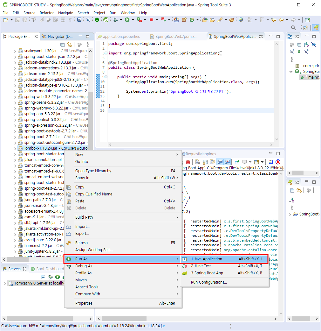Toggle Pin Console in Console toolbar
321x331 pixels.
coord(237,162)
